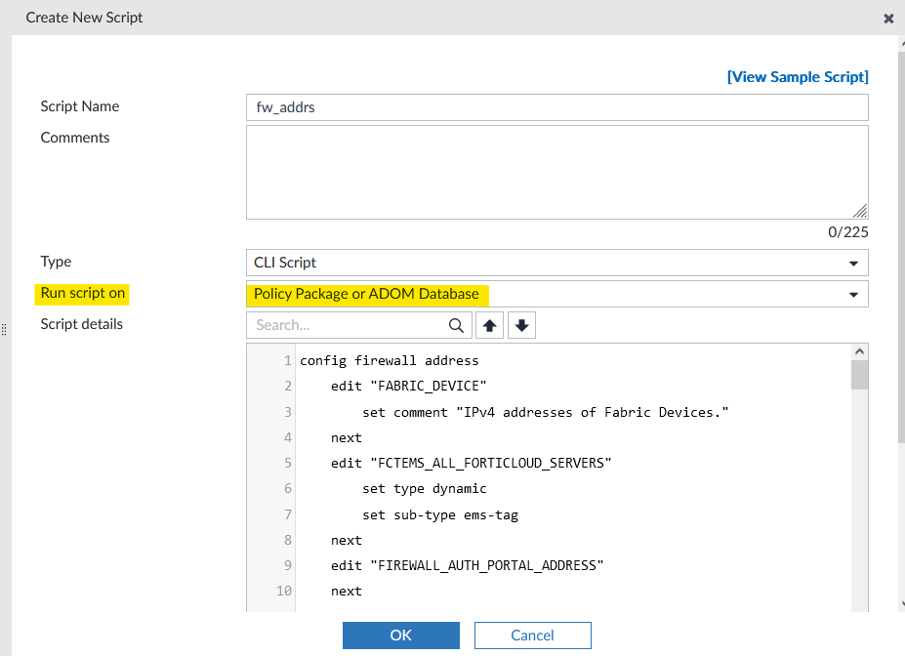Open the View Sample Script link
The height and width of the screenshot is (656, 905).
(x=797, y=77)
